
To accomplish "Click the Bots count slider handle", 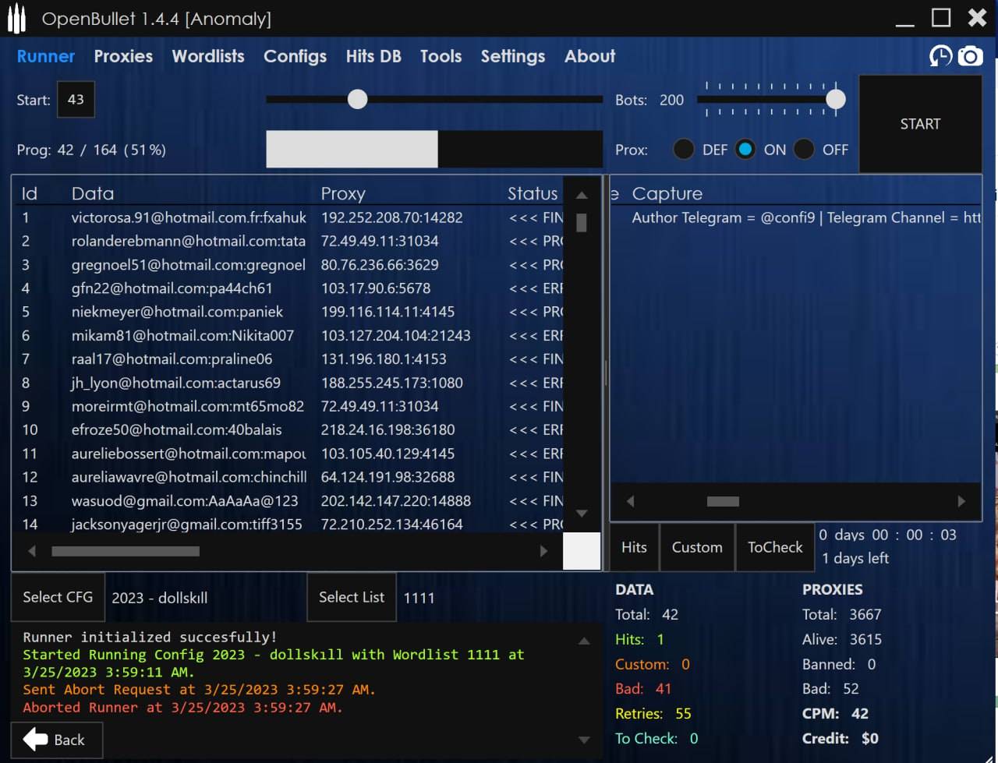I will [x=835, y=99].
